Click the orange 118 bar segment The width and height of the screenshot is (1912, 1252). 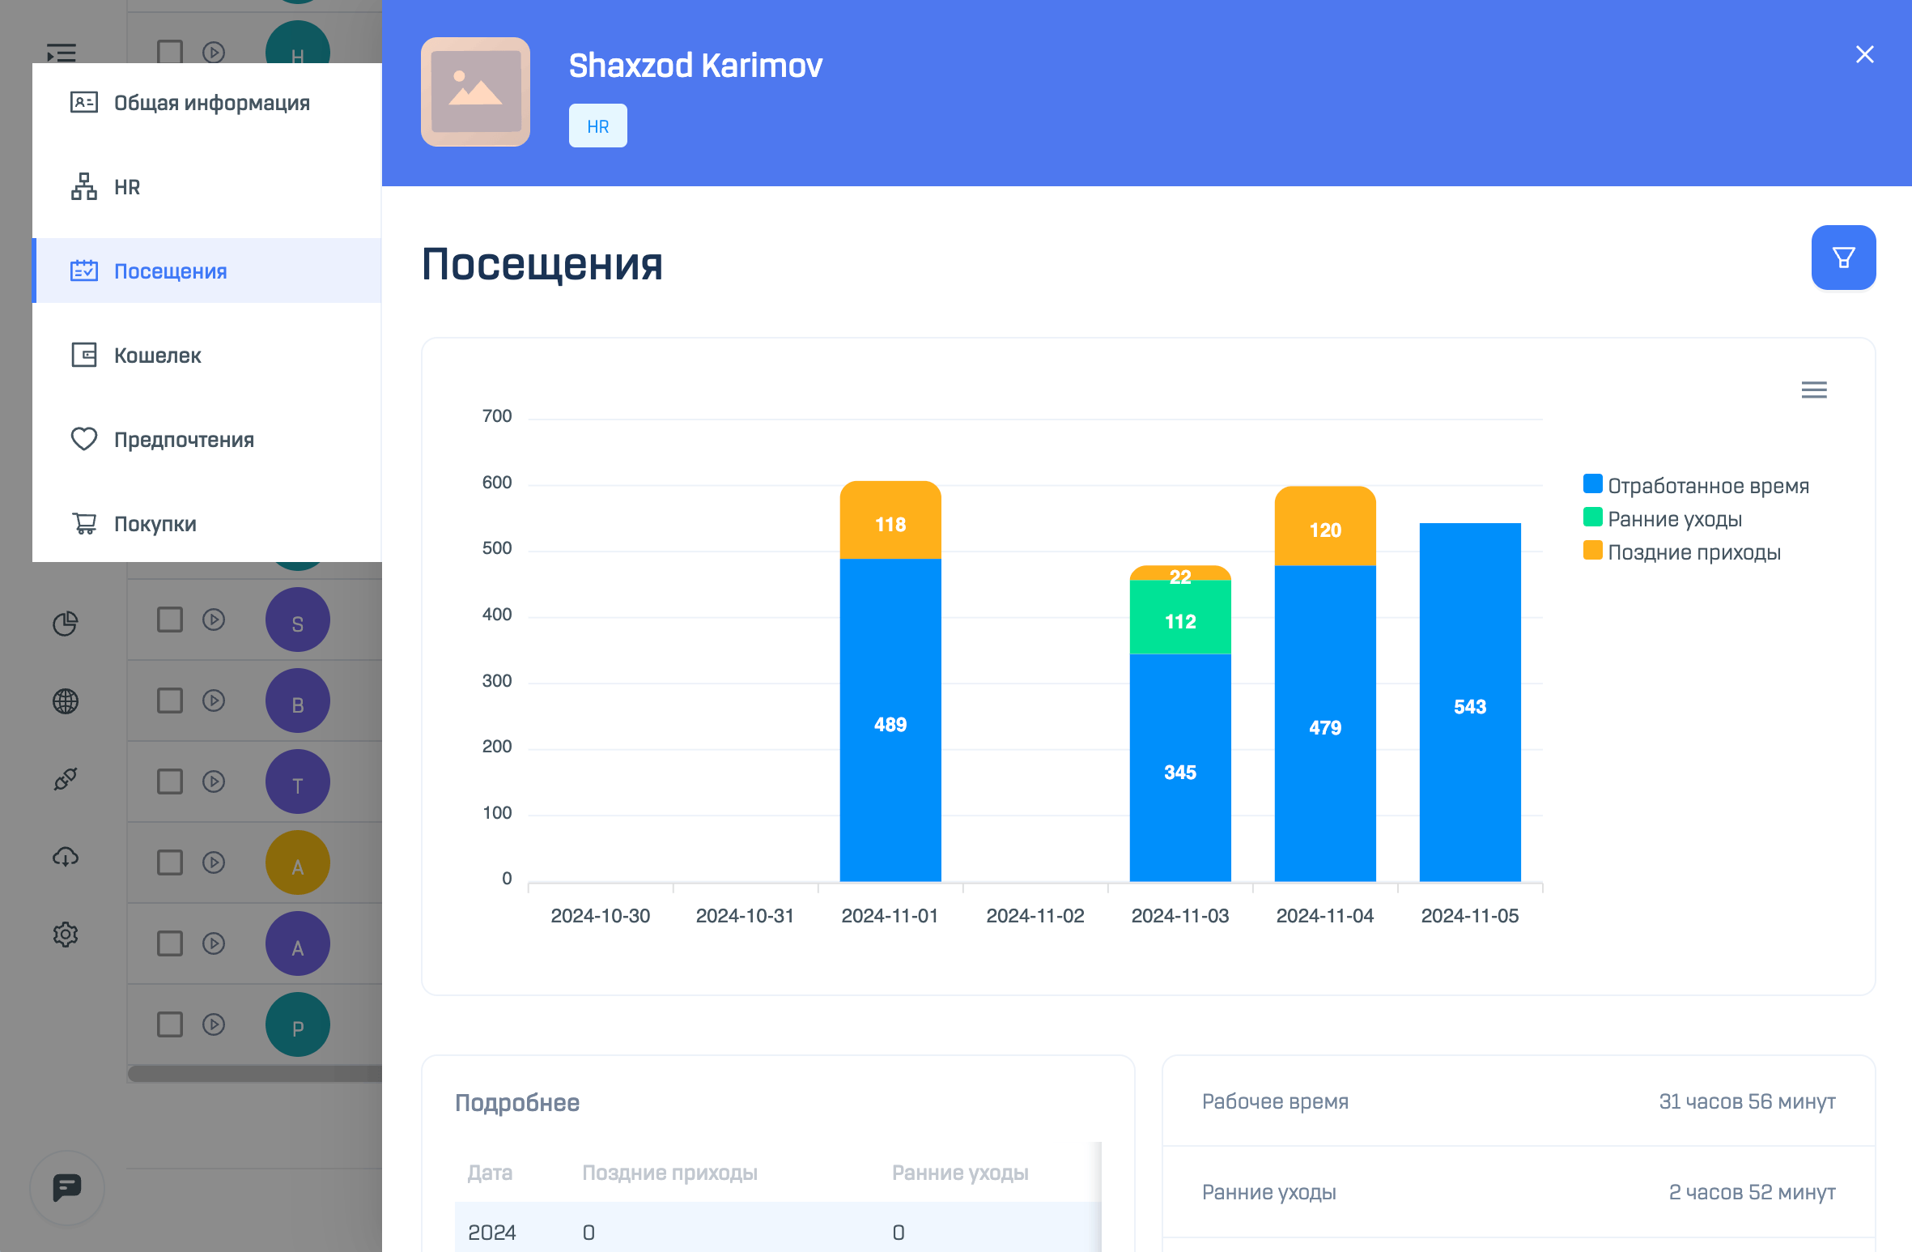pyautogui.click(x=890, y=520)
